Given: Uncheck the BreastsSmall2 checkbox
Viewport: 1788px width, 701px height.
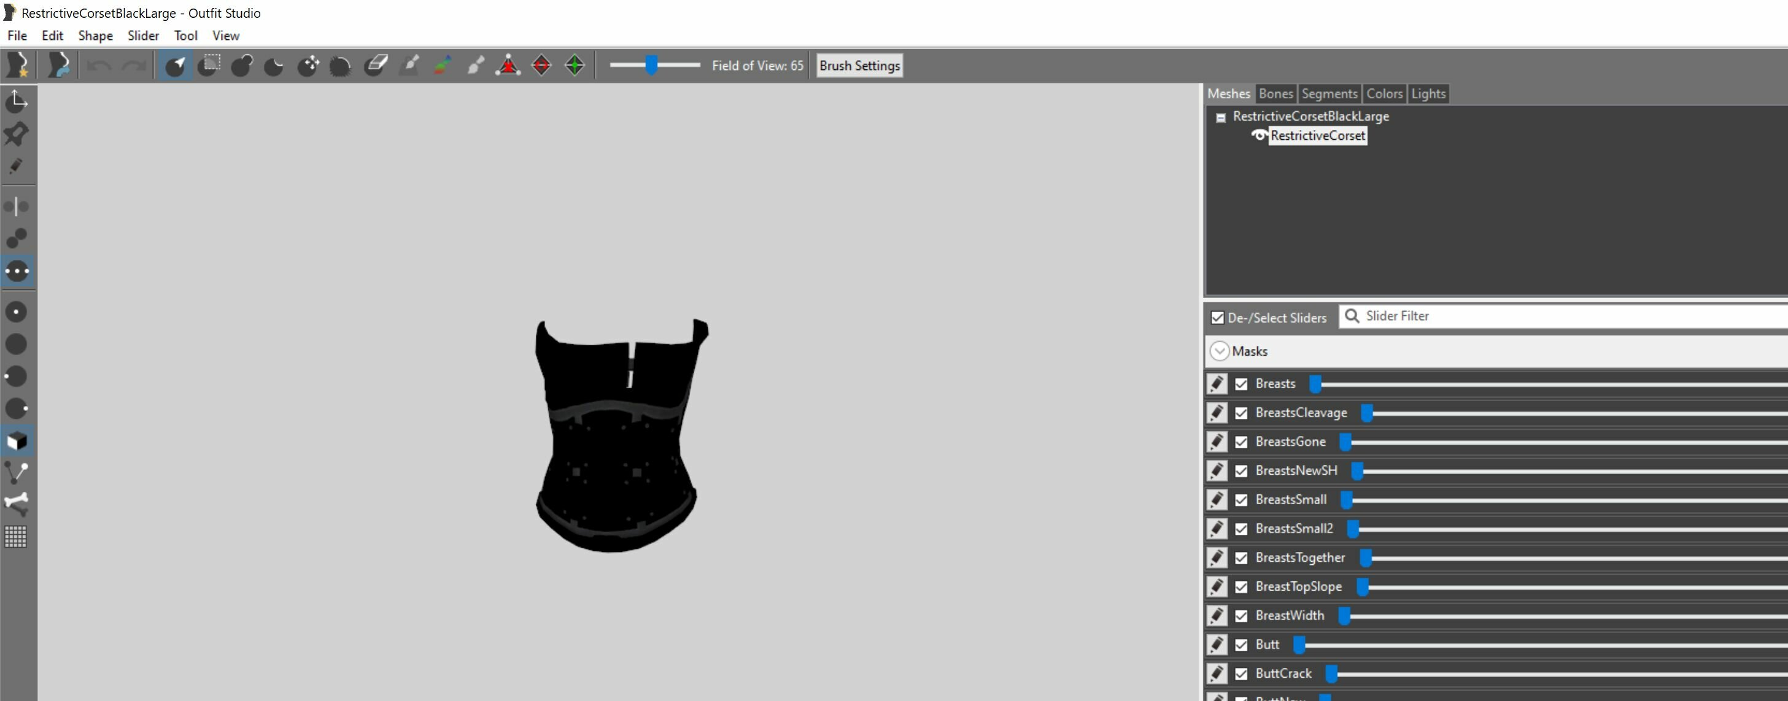Looking at the screenshot, I should (1241, 529).
